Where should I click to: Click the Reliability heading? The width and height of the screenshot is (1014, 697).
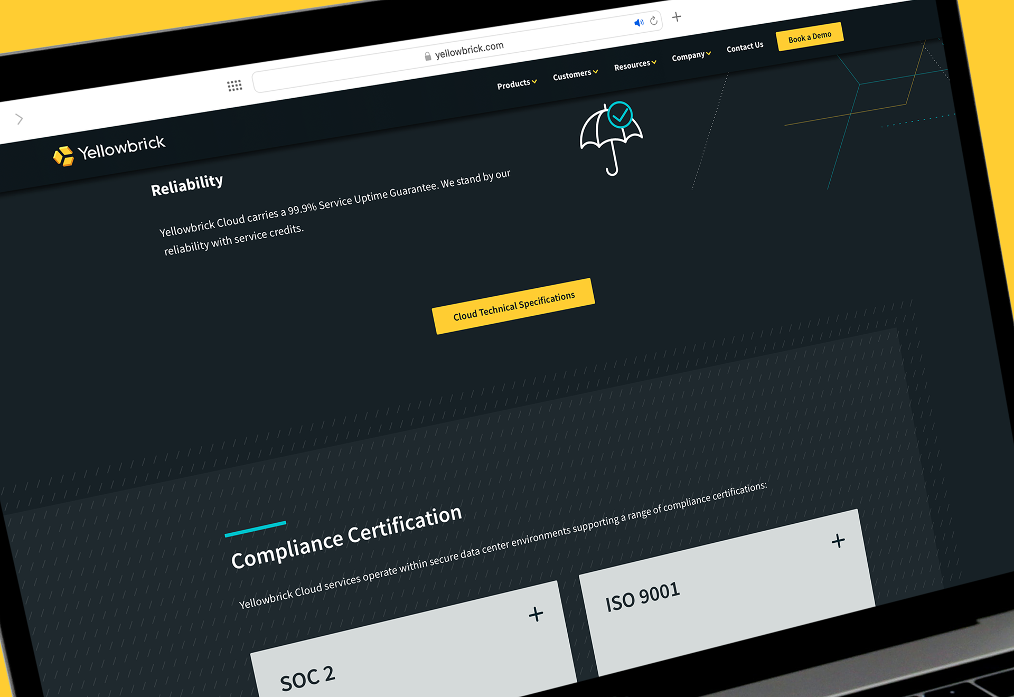coord(187,185)
